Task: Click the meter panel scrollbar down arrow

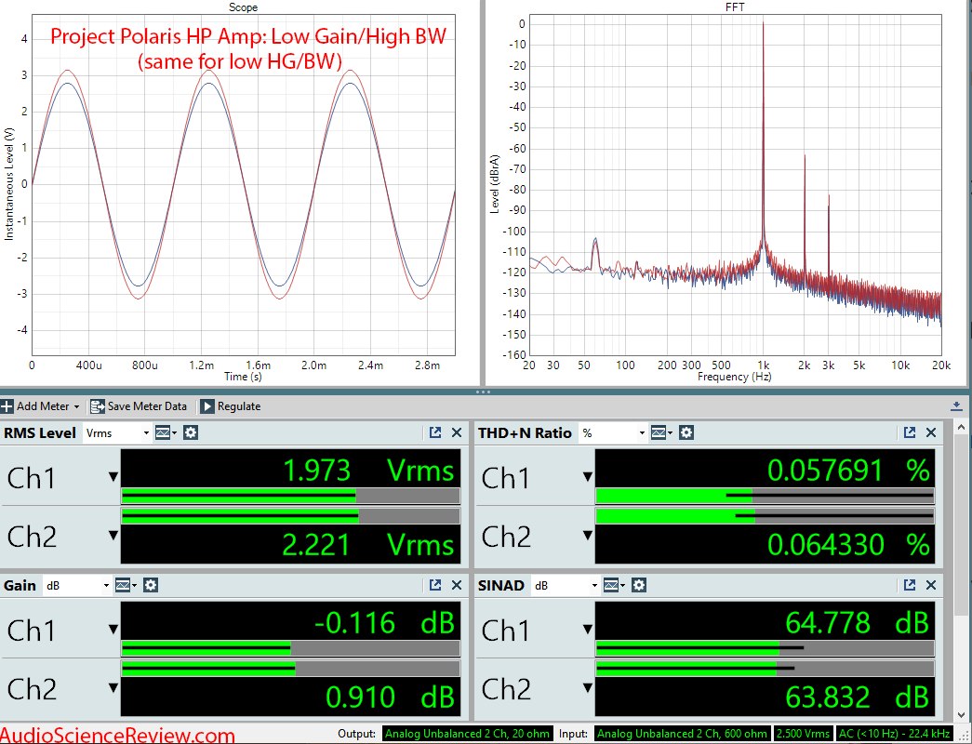Action: tap(962, 715)
